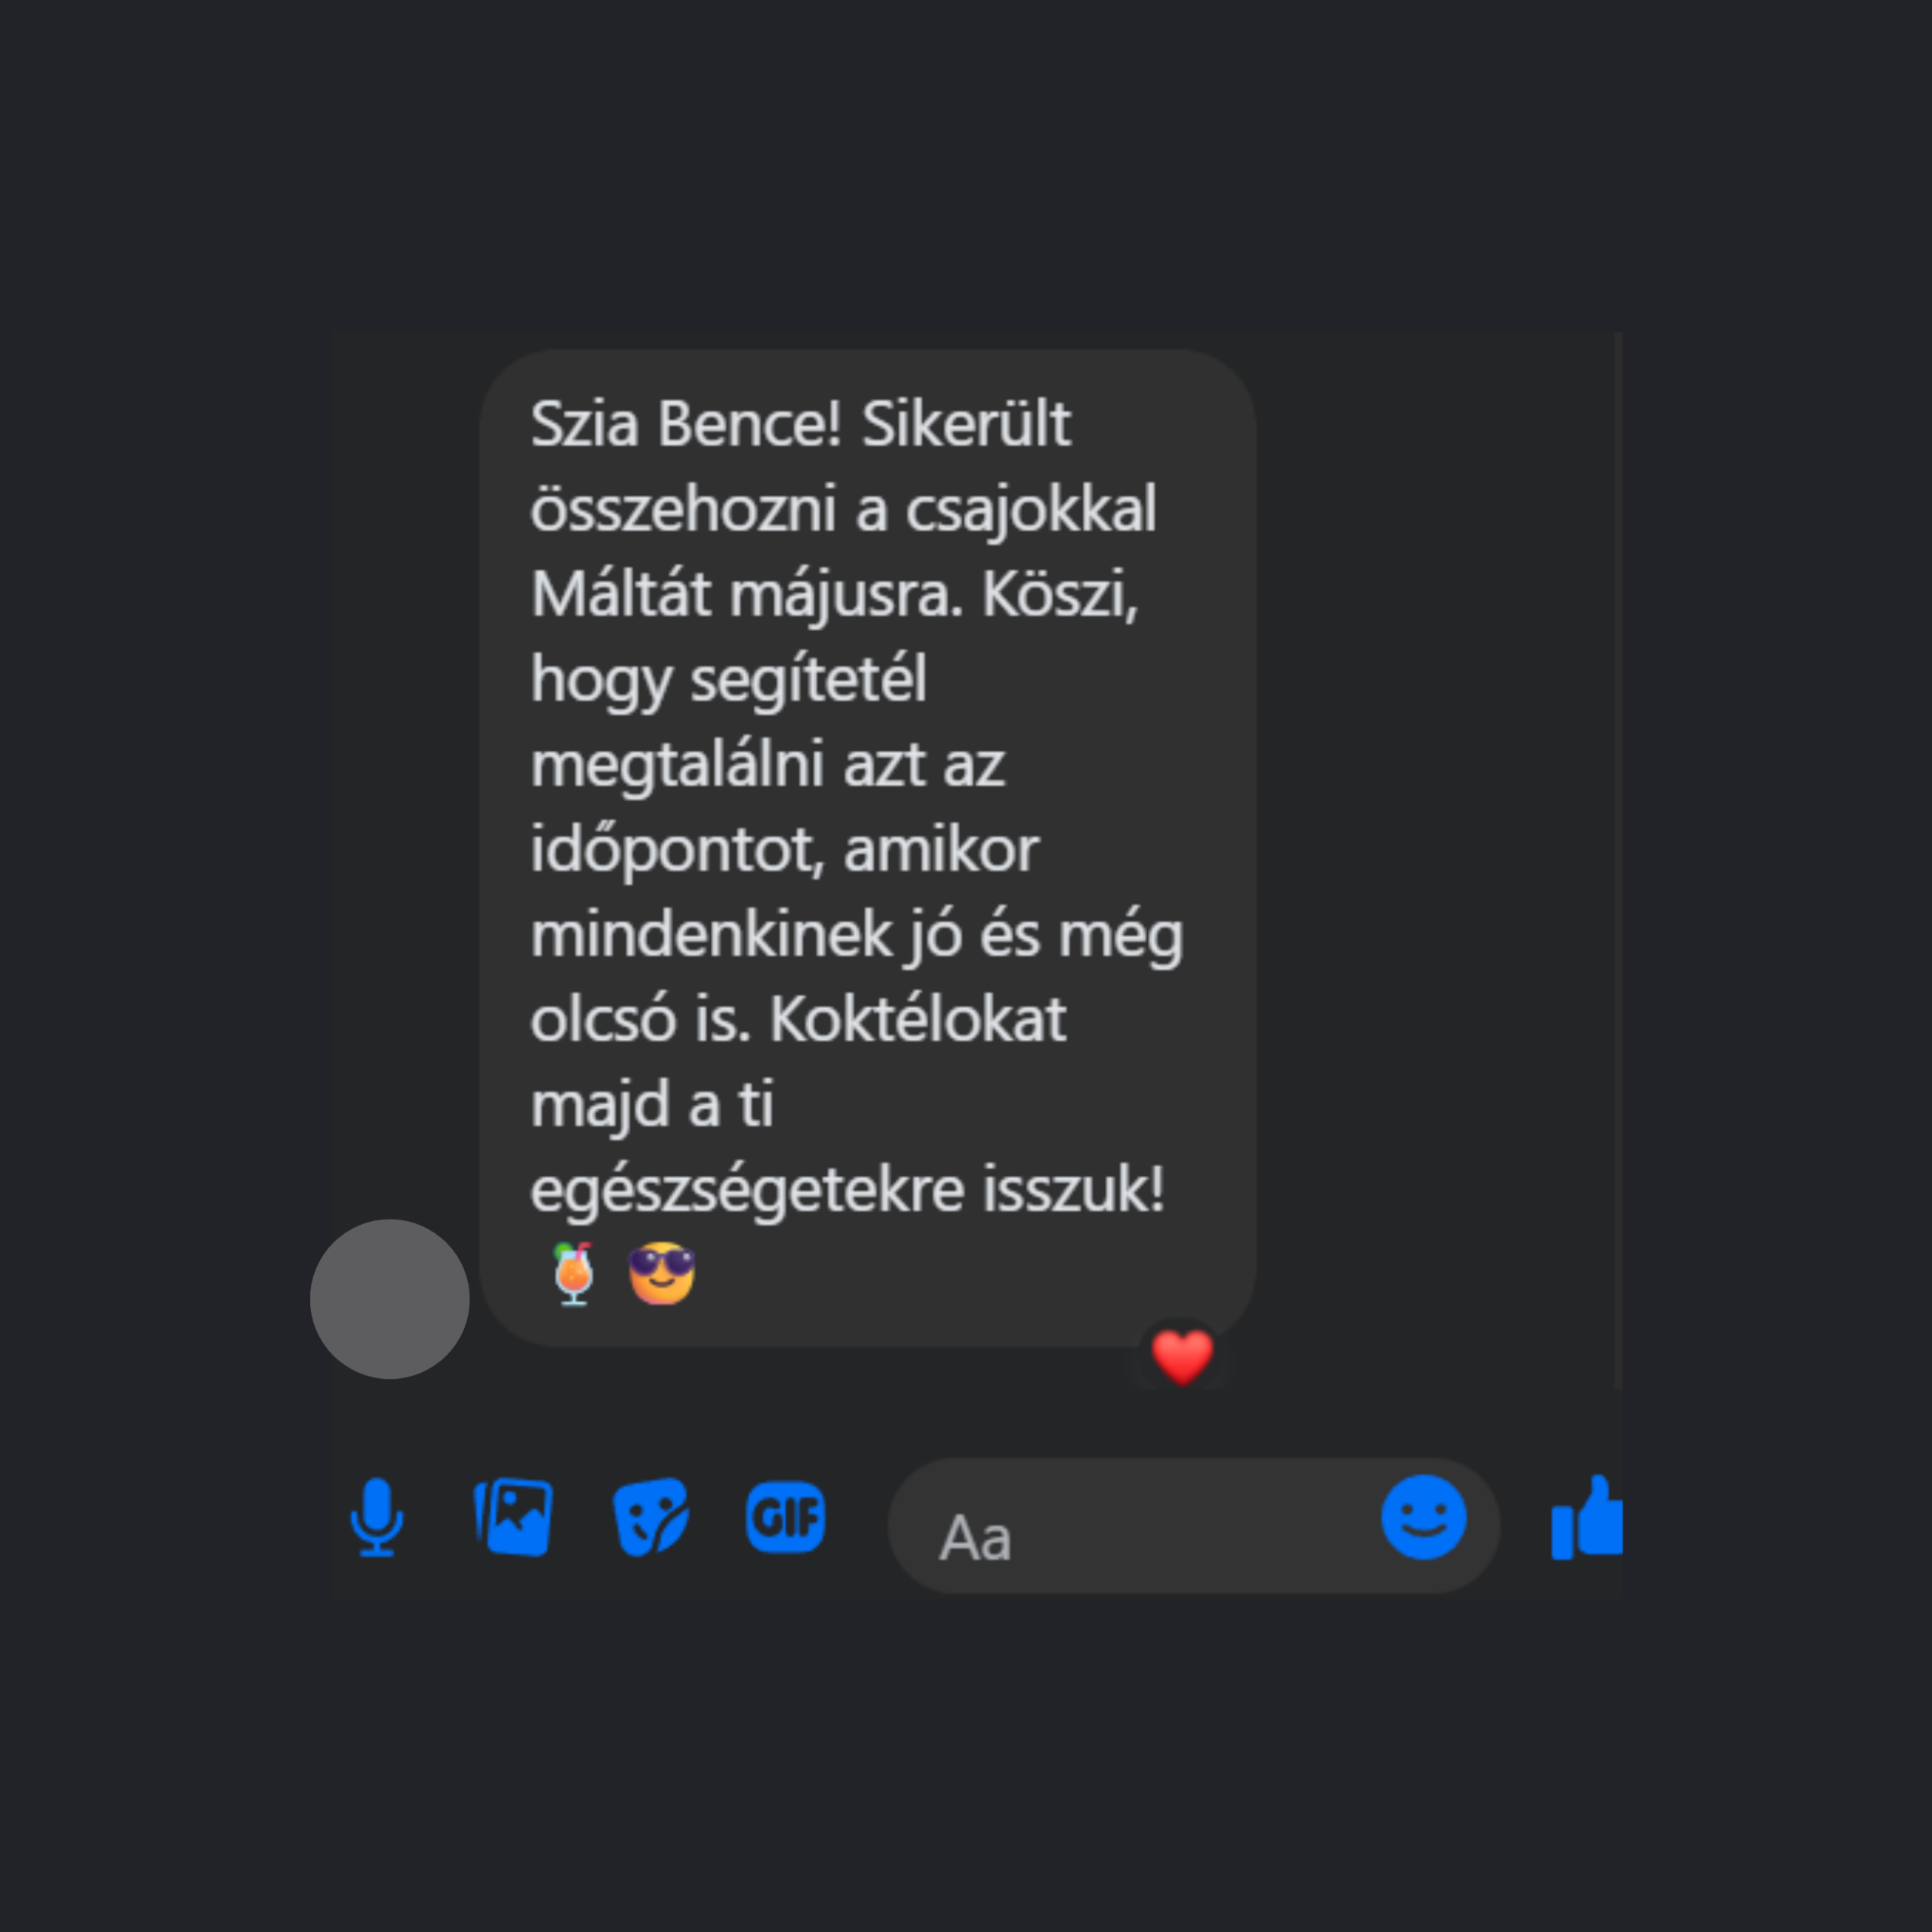Image resolution: width=1932 pixels, height=1932 pixels.
Task: Open the sticker picker
Action: (650, 1517)
